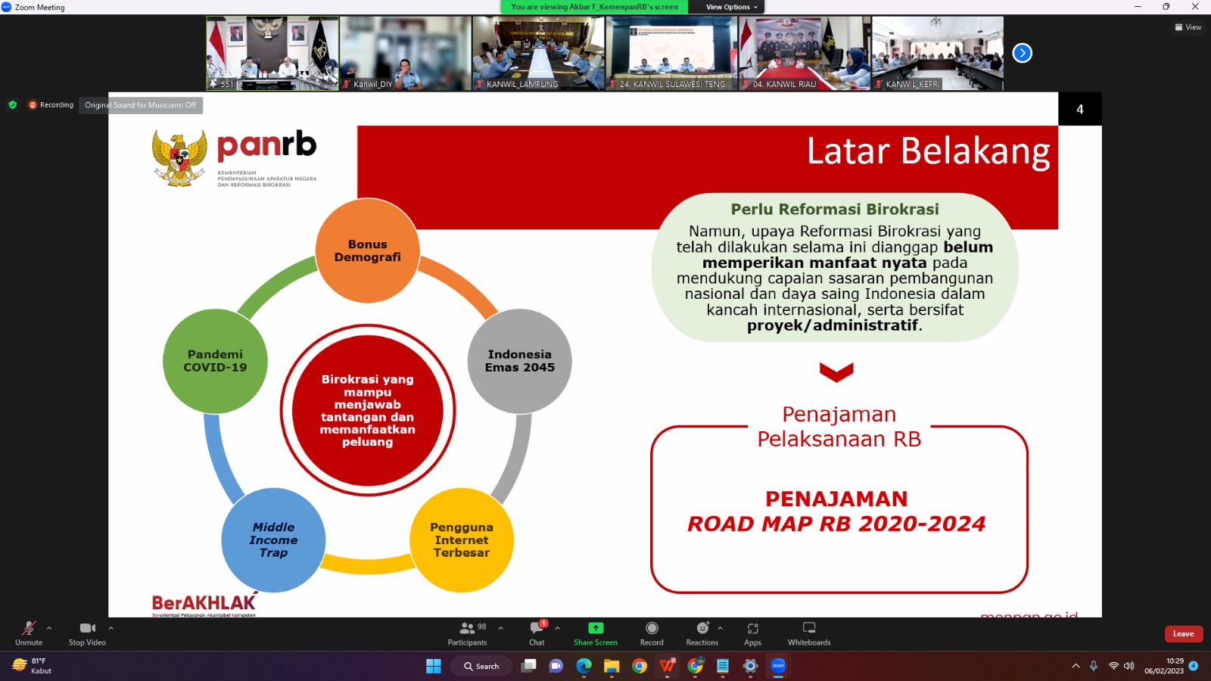The height and width of the screenshot is (681, 1211).
Task: Open the Apps panel
Action: coord(752,633)
